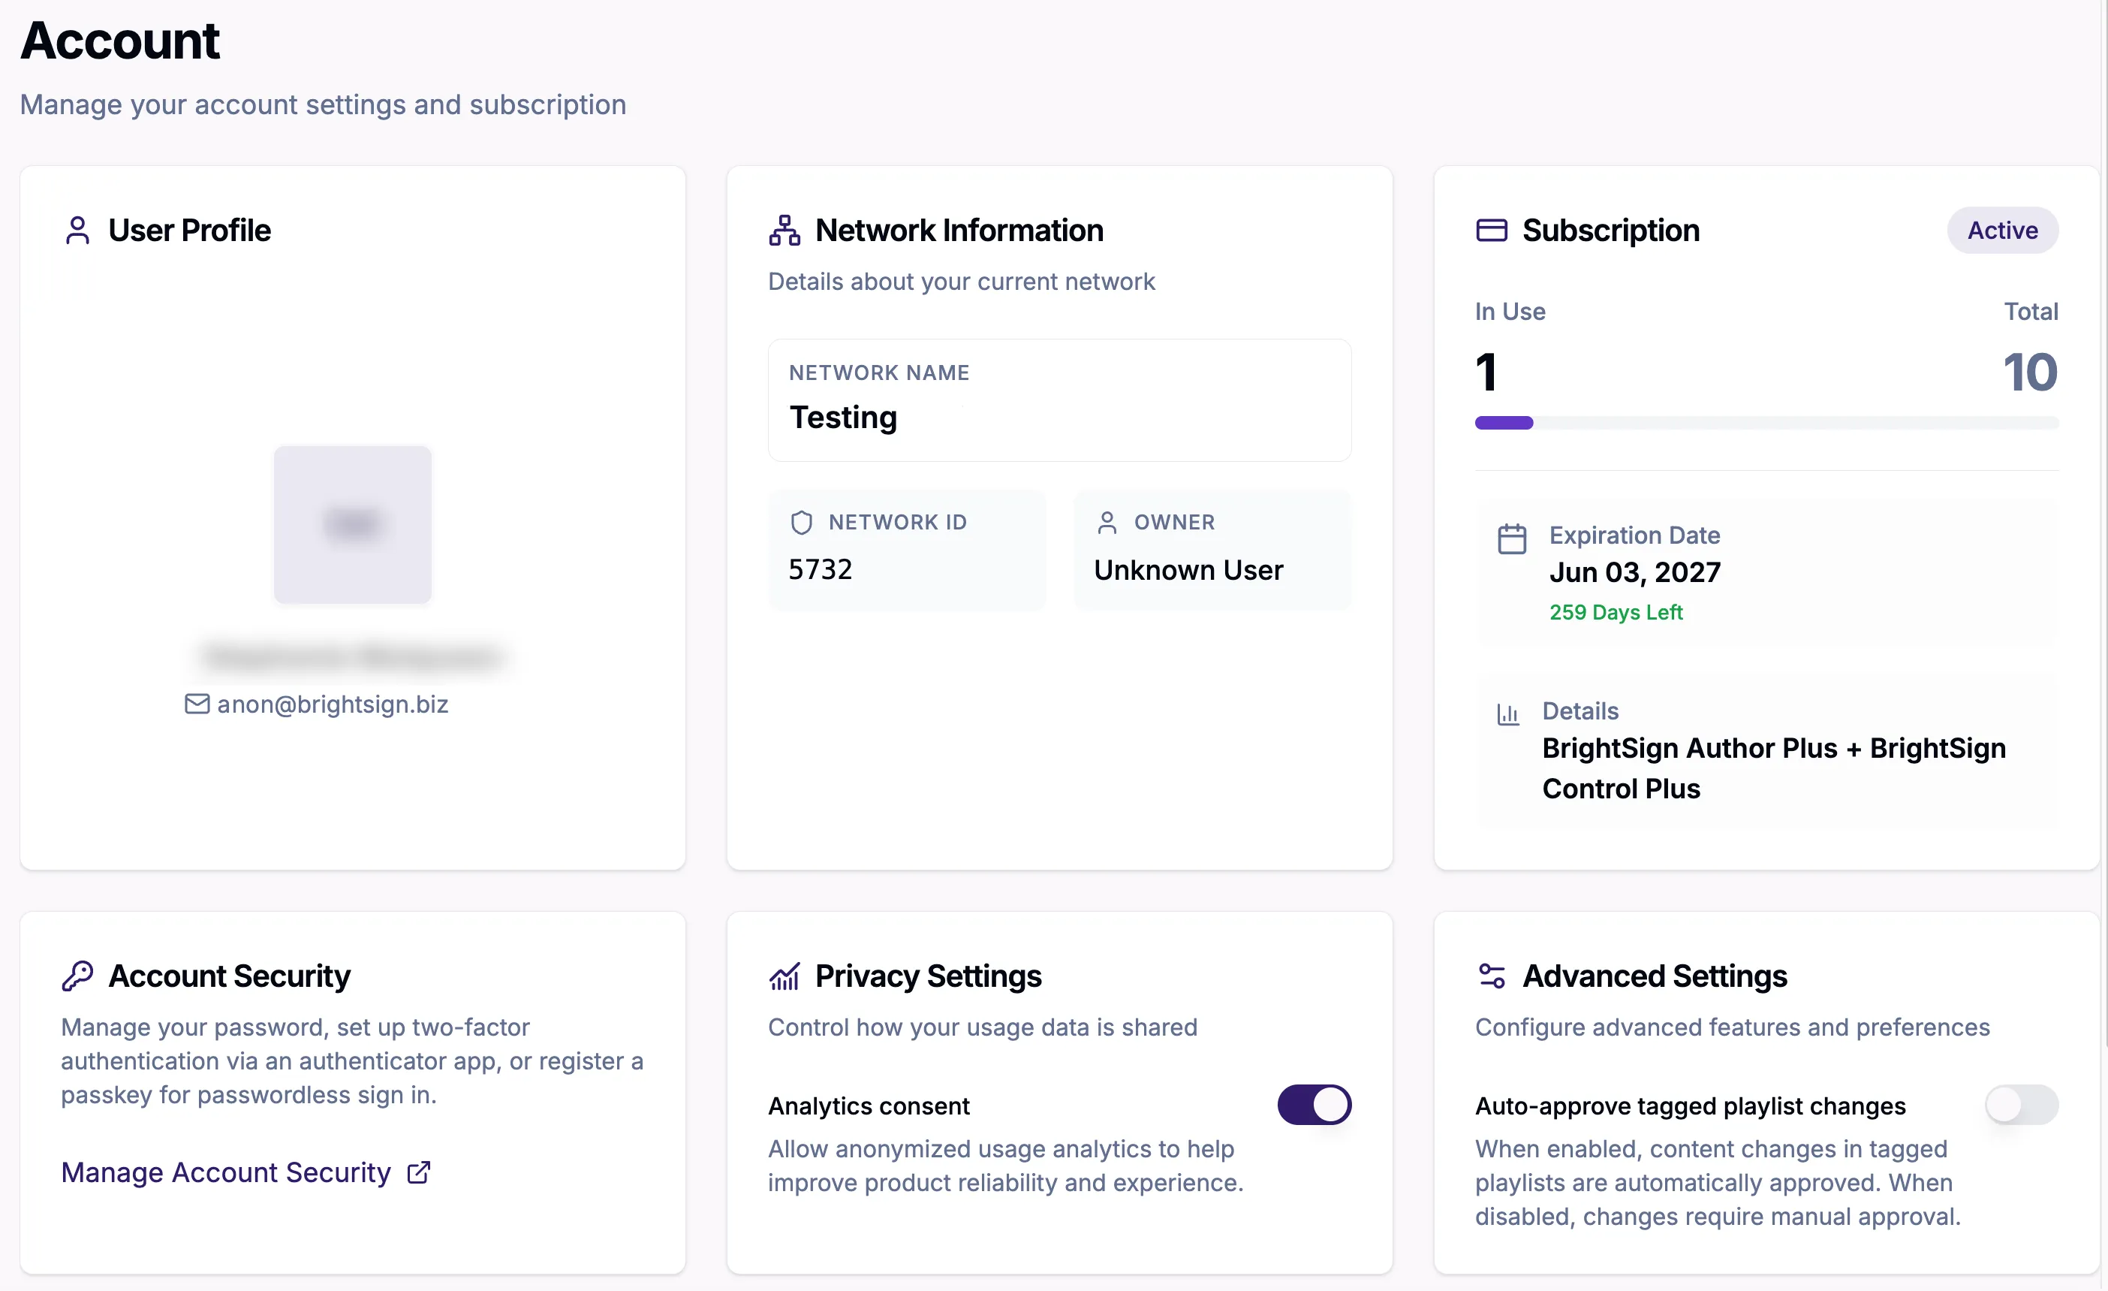Click the Jun 03, 2027 expiration date
The height and width of the screenshot is (1291, 2108).
1634,572
